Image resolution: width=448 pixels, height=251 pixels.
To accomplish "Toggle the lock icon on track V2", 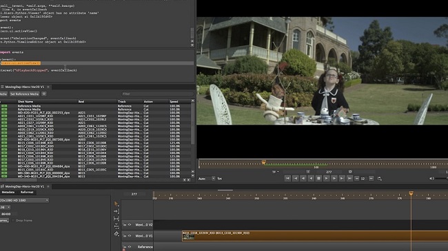I will pos(125,225).
